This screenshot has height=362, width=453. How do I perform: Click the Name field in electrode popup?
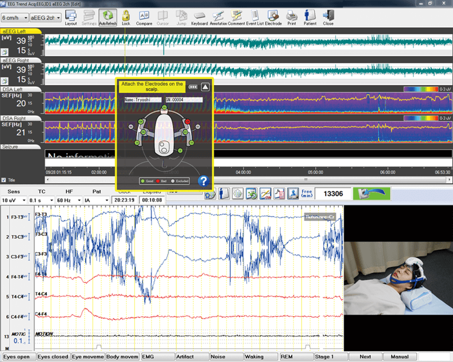click(143, 100)
